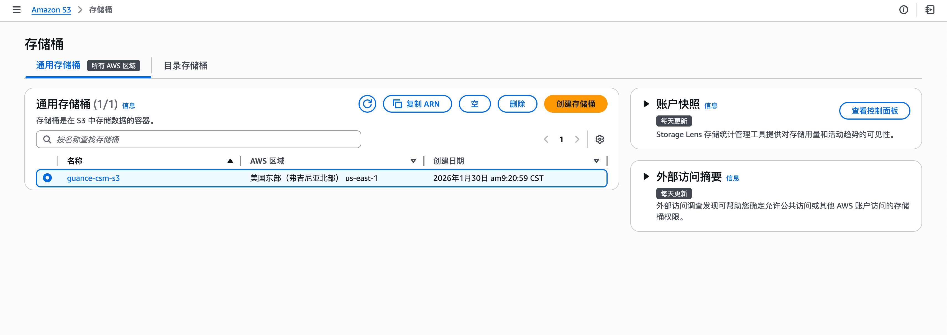Expand the 账户快照 section
947x335 pixels.
[x=646, y=104]
